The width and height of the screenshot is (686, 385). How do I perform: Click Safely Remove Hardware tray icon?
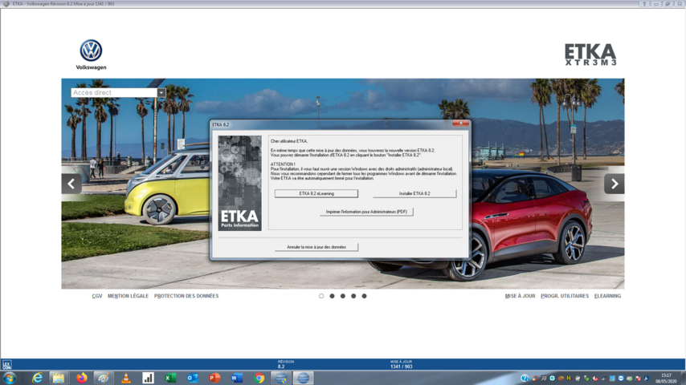click(586, 378)
